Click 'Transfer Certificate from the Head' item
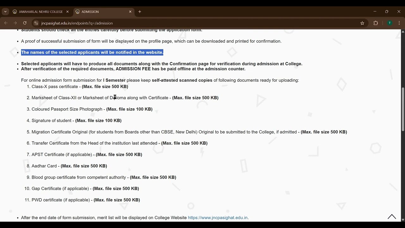Screen dimensions: 405x228 point(120,143)
